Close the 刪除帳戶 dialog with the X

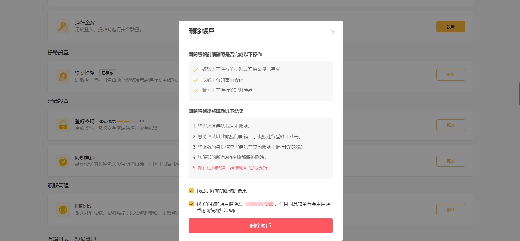tap(332, 32)
